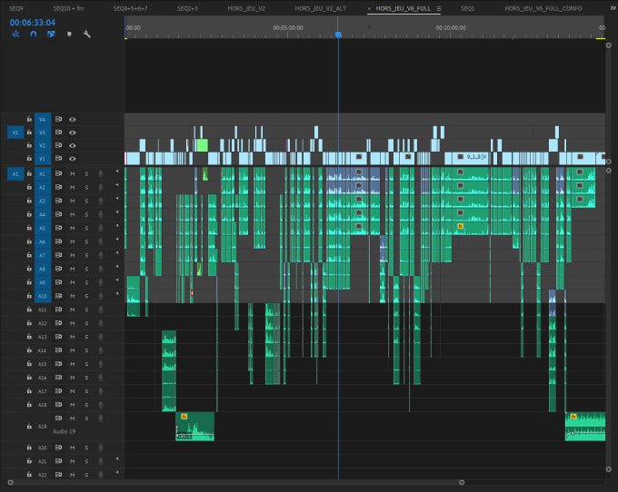Toggle Linked Selection icon
The width and height of the screenshot is (618, 492).
pos(51,34)
